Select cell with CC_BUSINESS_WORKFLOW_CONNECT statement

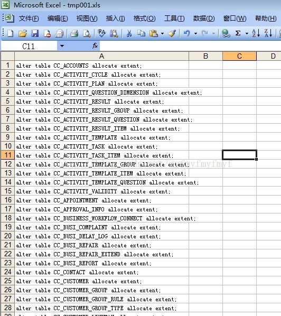pyautogui.click(x=102, y=218)
